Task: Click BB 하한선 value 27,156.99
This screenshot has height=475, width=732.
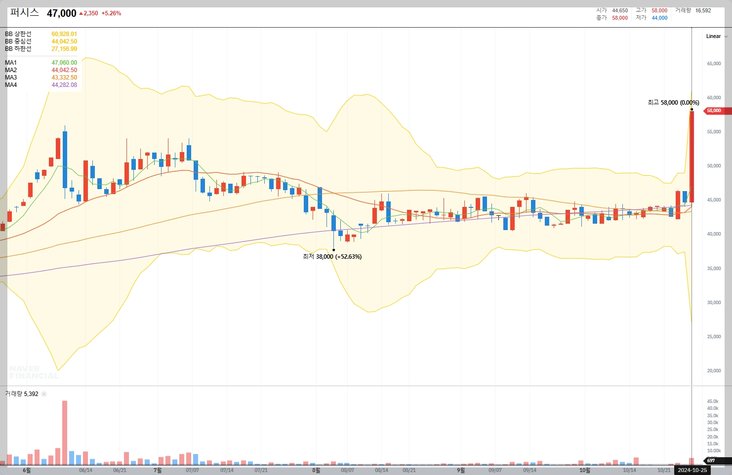Action: point(64,49)
